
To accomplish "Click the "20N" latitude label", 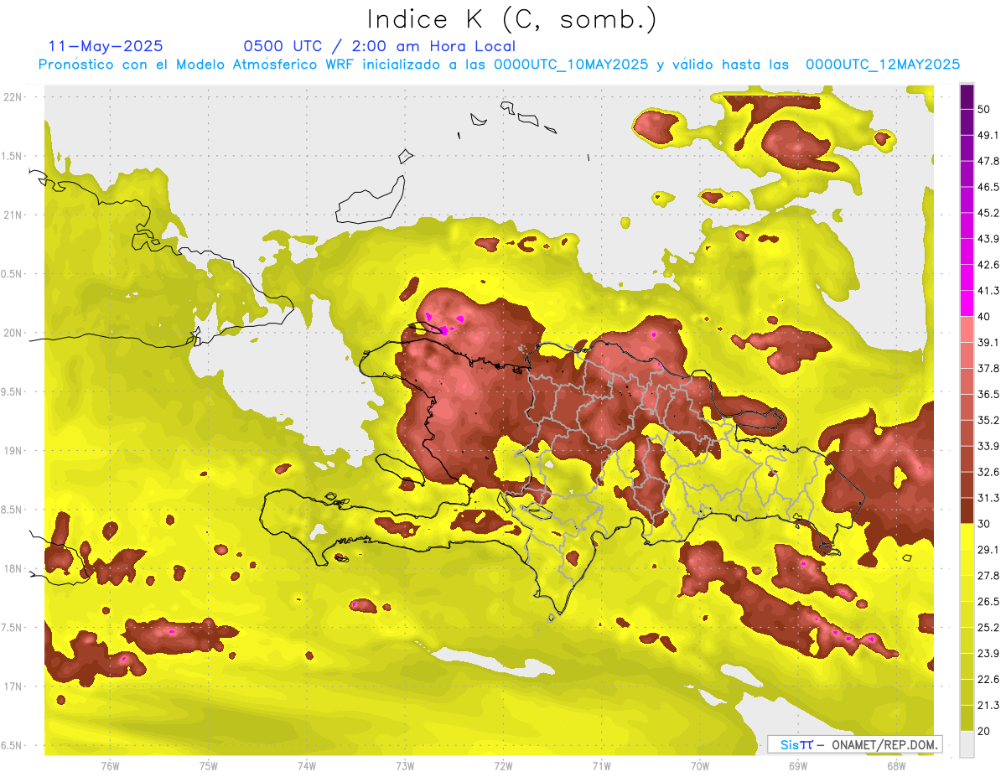I will coord(14,333).
